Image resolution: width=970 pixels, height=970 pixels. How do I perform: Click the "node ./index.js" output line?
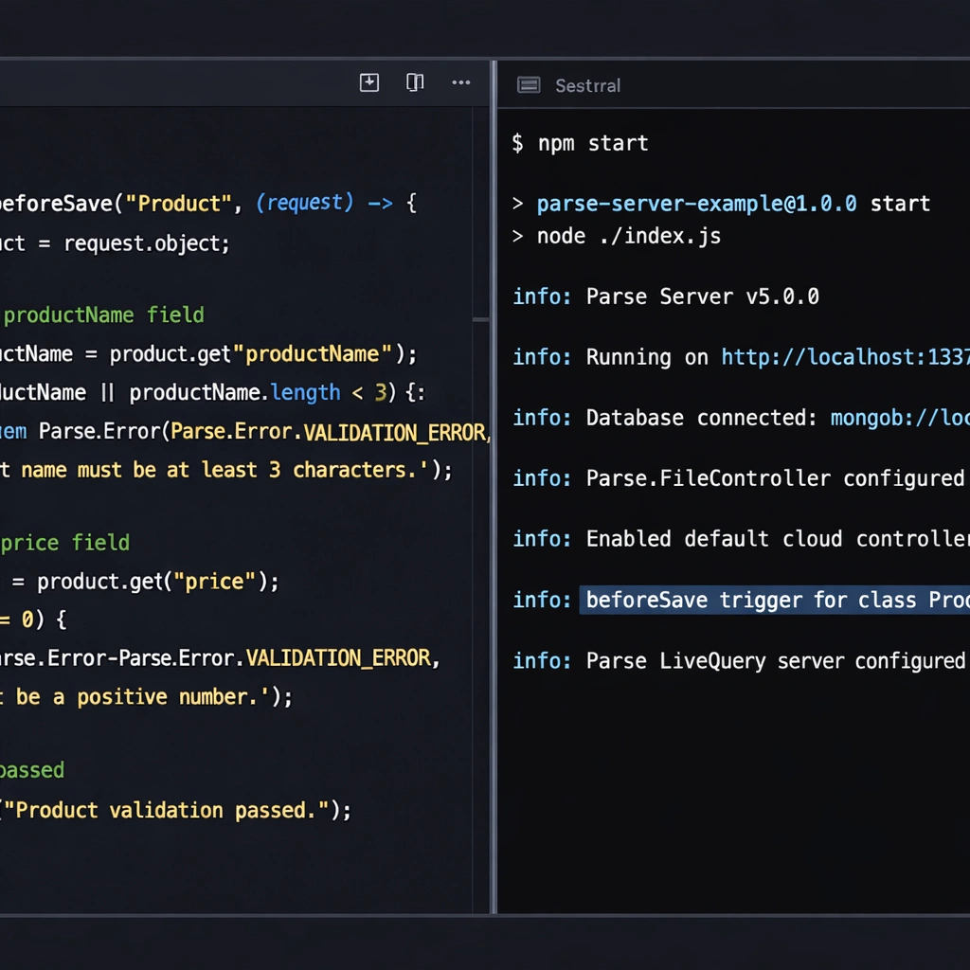tap(628, 236)
